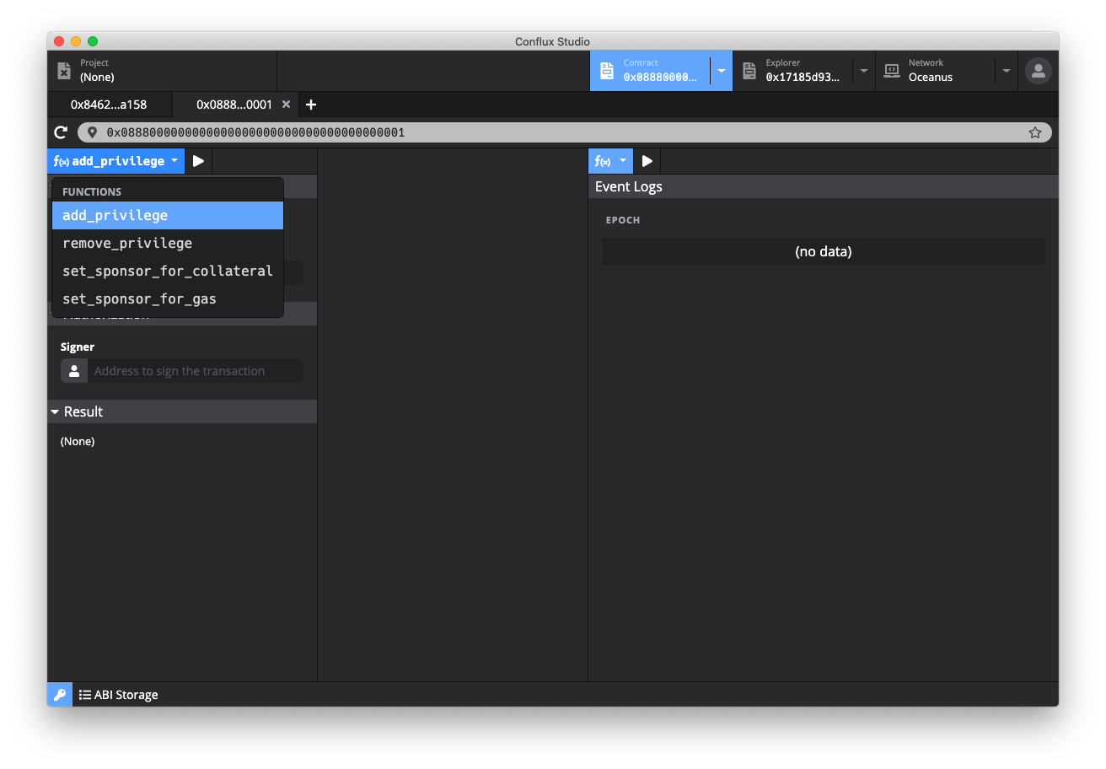Open ABI Storage in bottom bar
The width and height of the screenshot is (1106, 769).
point(119,695)
